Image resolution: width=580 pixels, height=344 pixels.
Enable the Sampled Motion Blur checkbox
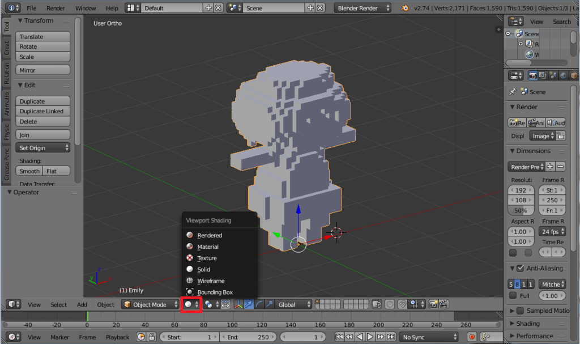tap(520, 311)
